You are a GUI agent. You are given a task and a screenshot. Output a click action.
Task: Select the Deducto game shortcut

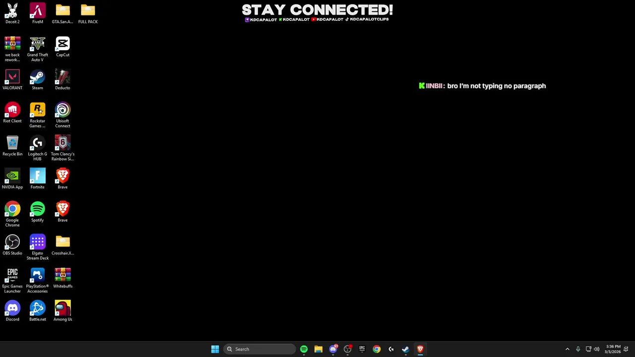point(63,80)
